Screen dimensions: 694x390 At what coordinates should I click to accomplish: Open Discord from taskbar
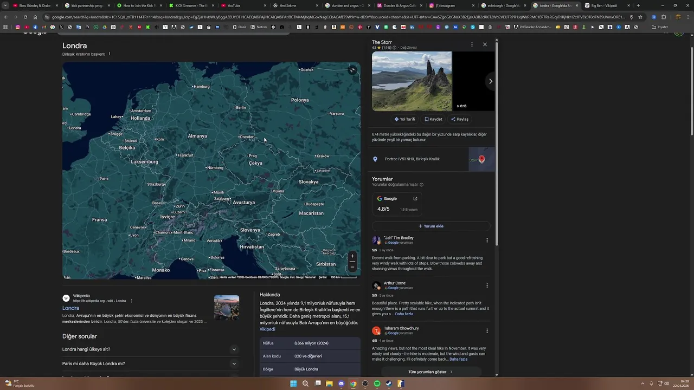tap(341, 383)
